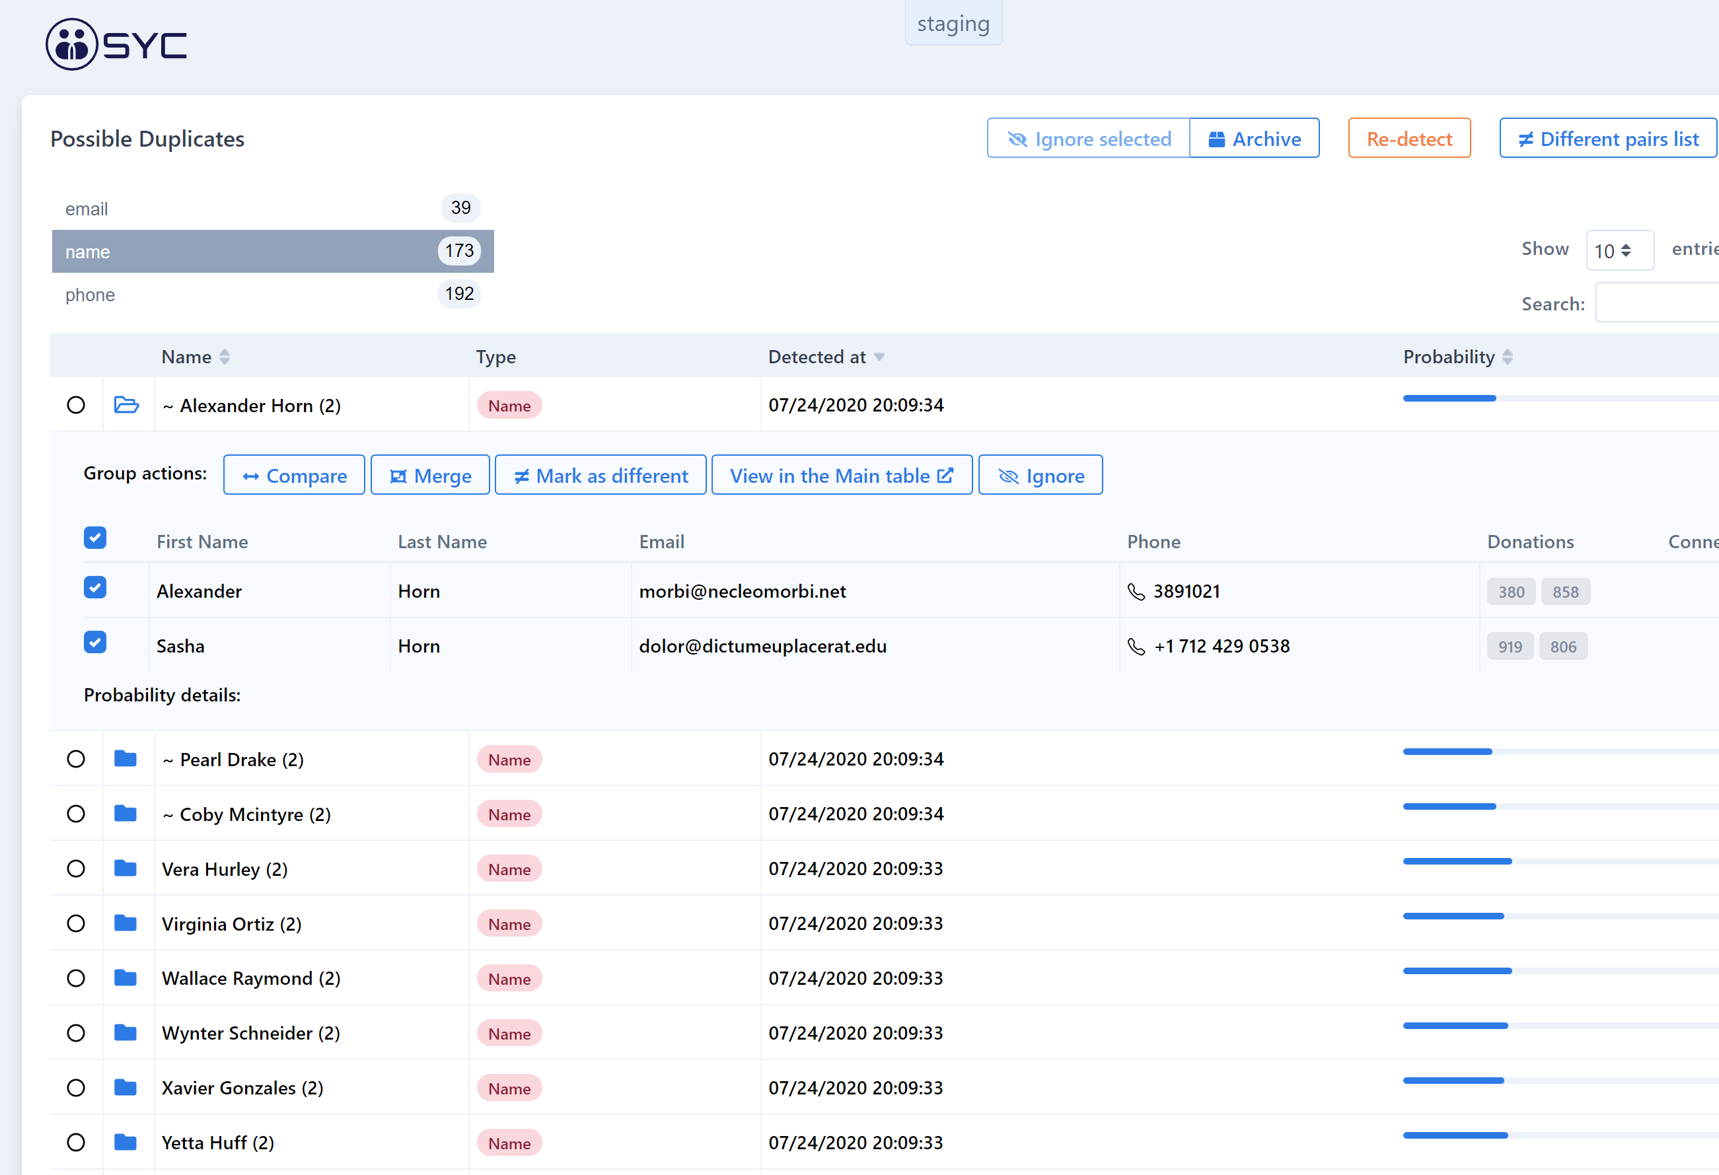Click Mark as different in group actions
Viewport: 1719px width, 1175px height.
600,475
